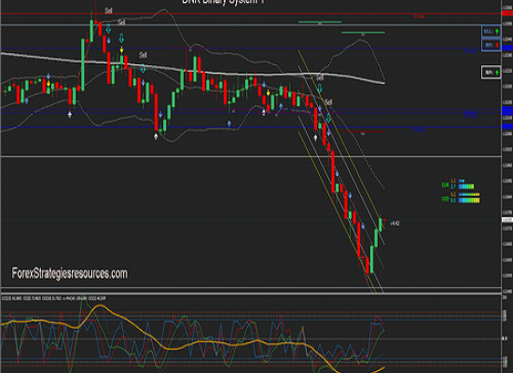This screenshot has width=513, height=373.
Task: Select the red resistance level label at top right
Action: [x=419, y=16]
